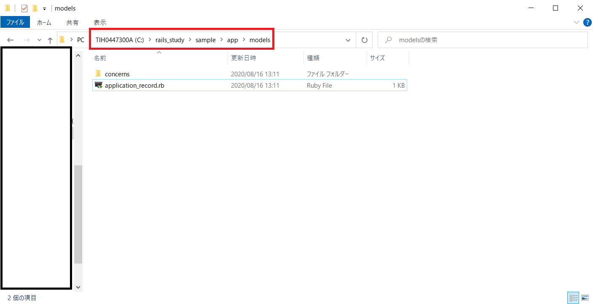
Task: Click the search magnifier icon
Action: (x=389, y=40)
